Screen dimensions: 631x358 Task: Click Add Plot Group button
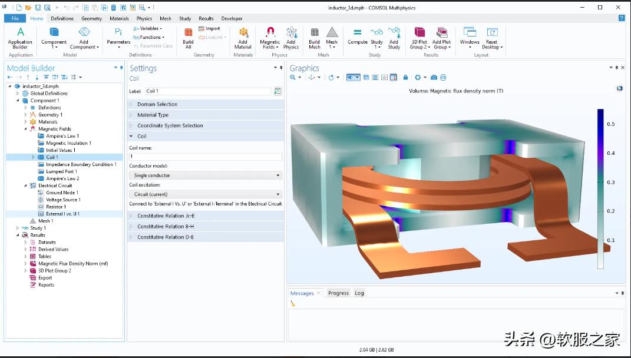pos(441,39)
